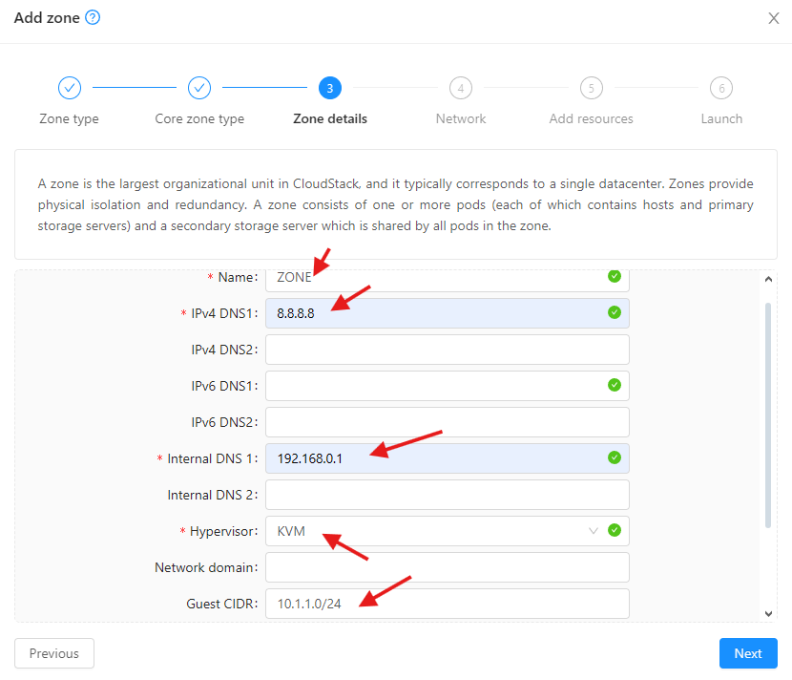Viewport: 792px width, 680px height.
Task: Click the IPv6 DNS1 label
Action: (224, 386)
